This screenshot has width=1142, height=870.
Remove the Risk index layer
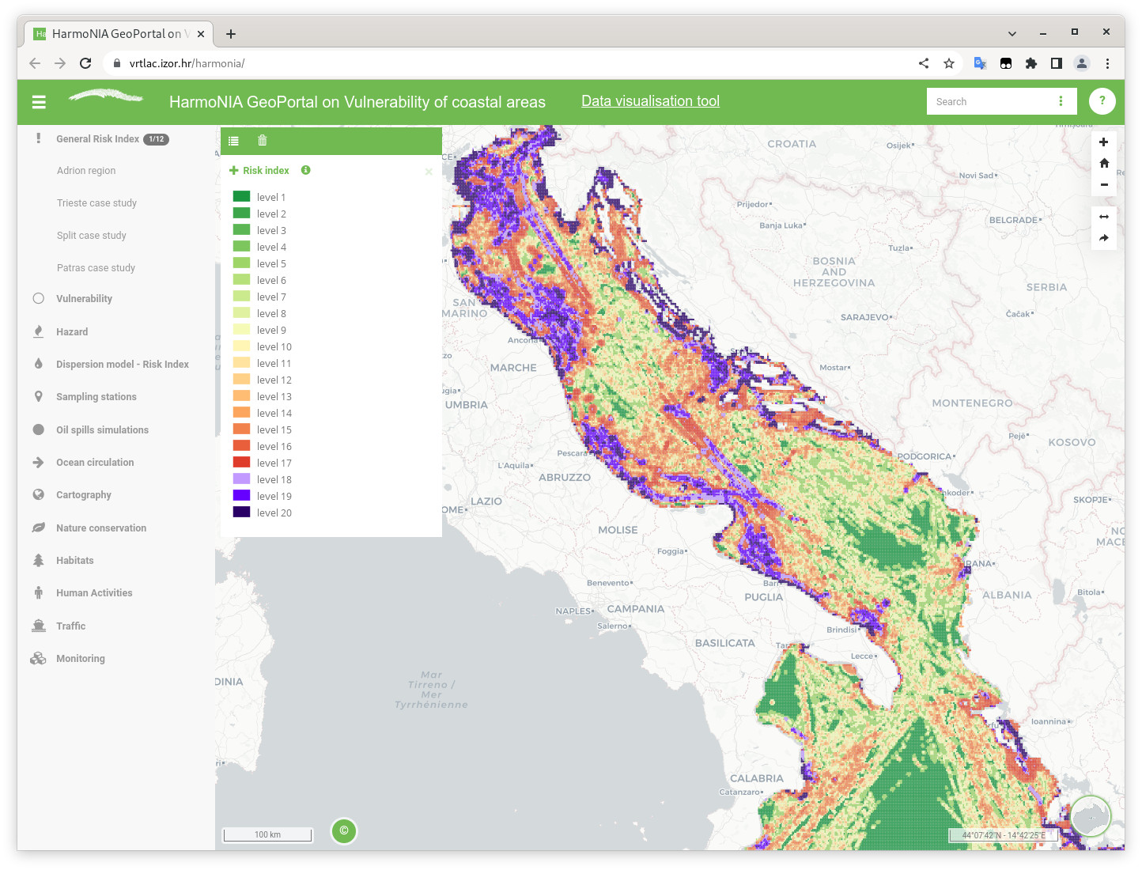pos(429,172)
